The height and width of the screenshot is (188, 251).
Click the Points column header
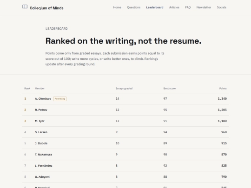point(223,88)
